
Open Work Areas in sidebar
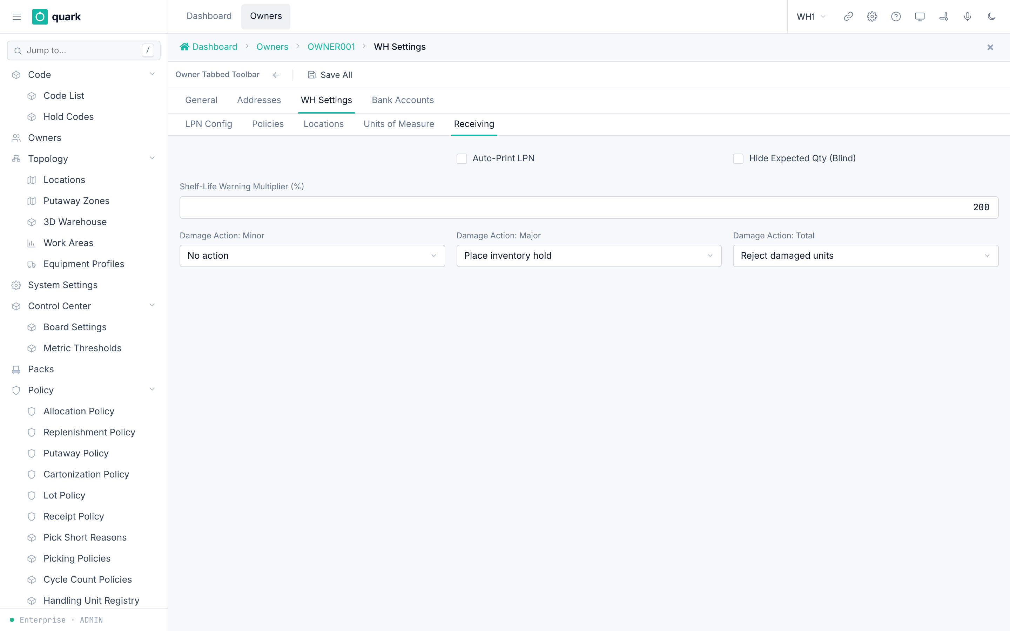click(x=68, y=243)
